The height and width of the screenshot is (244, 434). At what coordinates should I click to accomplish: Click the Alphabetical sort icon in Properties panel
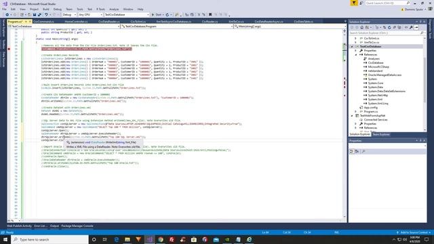pyautogui.click(x=357, y=152)
